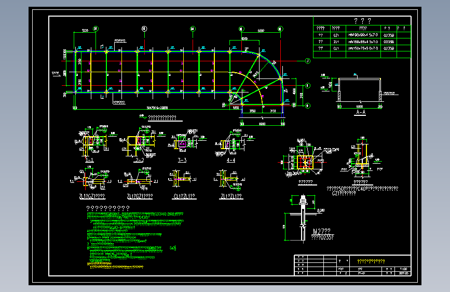Click the yellow base plate in column base plan
Screen dimensions: 450x292
click(305, 163)
